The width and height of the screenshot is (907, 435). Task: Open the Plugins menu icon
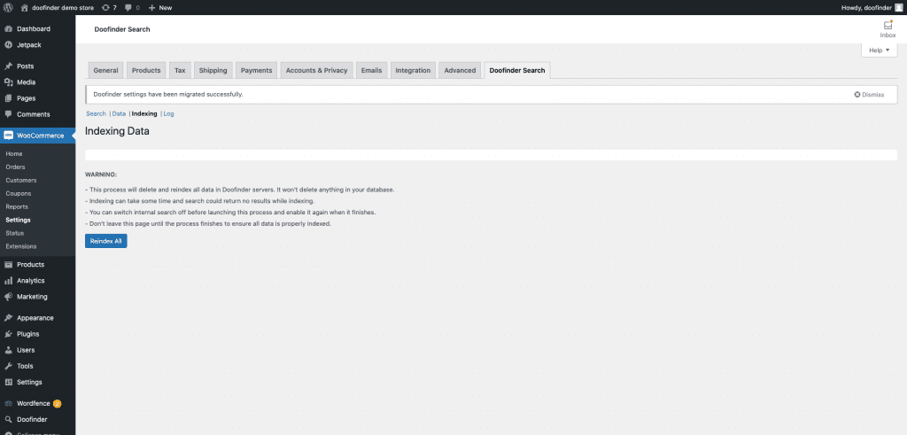pyautogui.click(x=8, y=334)
